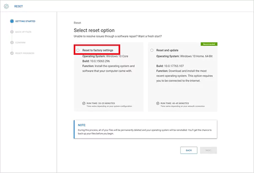Click the clock icon next to 40-45 minutes run time
Screen dimensions: 254x173
158,103
